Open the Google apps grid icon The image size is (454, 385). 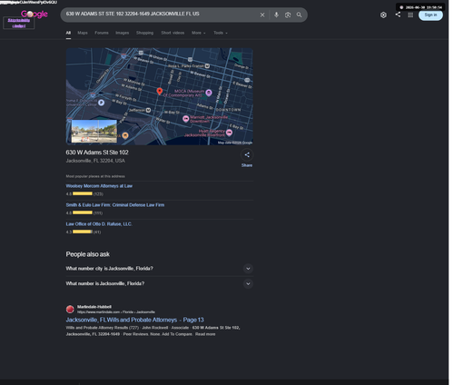pyautogui.click(x=410, y=15)
